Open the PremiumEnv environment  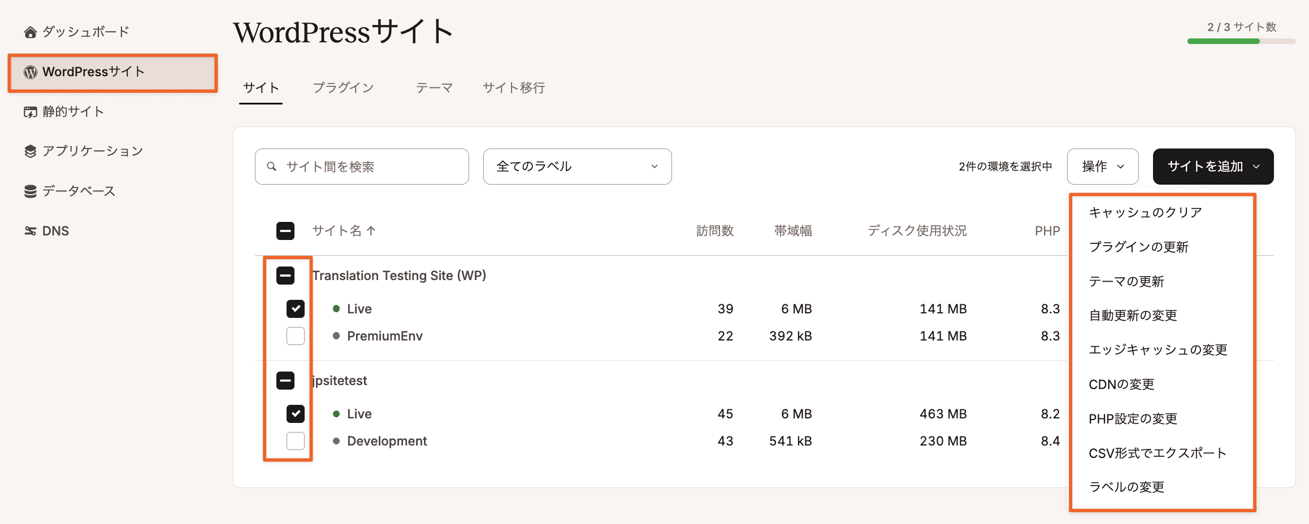point(385,336)
